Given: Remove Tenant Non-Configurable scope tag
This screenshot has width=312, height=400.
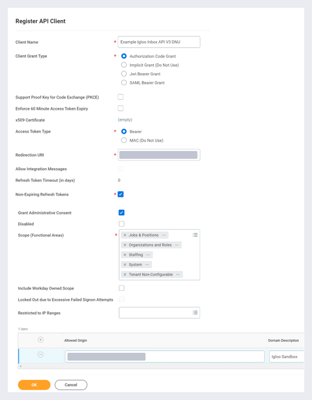Looking at the screenshot, I should [125, 274].
